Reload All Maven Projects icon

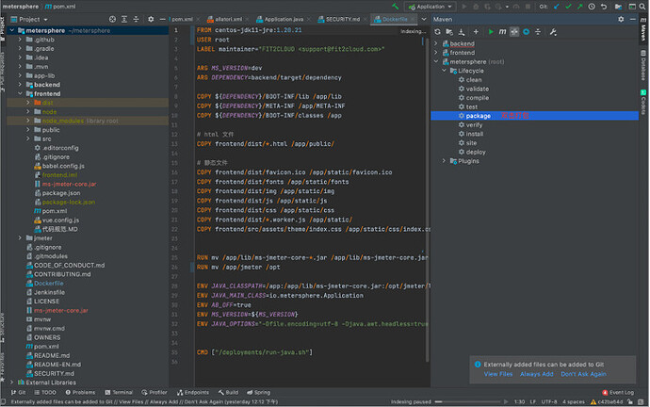tap(437, 32)
